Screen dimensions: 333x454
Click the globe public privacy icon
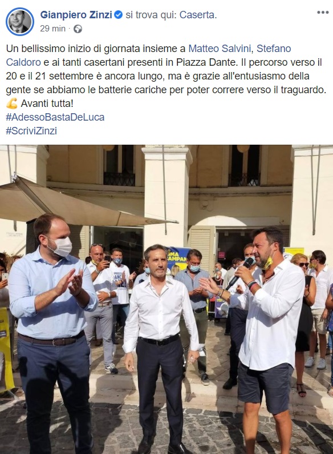pos(78,29)
